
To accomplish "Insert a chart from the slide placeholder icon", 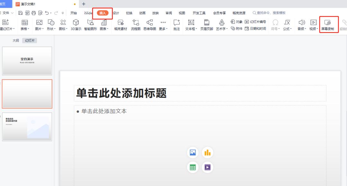I will [207, 153].
